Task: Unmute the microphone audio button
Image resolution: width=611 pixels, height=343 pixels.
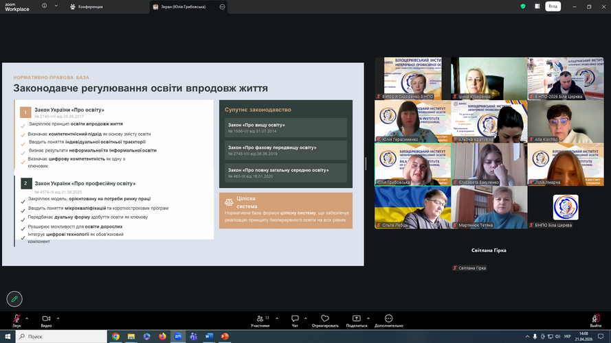Action: 16,318
